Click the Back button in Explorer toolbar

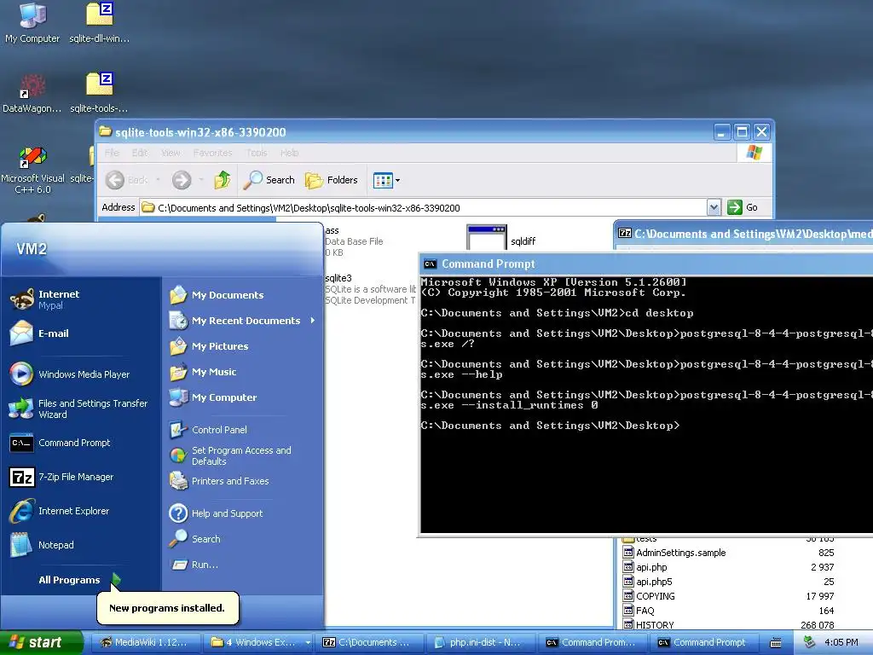coord(127,180)
